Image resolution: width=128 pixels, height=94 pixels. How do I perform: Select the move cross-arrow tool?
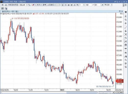pyautogui.click(x=126, y=23)
